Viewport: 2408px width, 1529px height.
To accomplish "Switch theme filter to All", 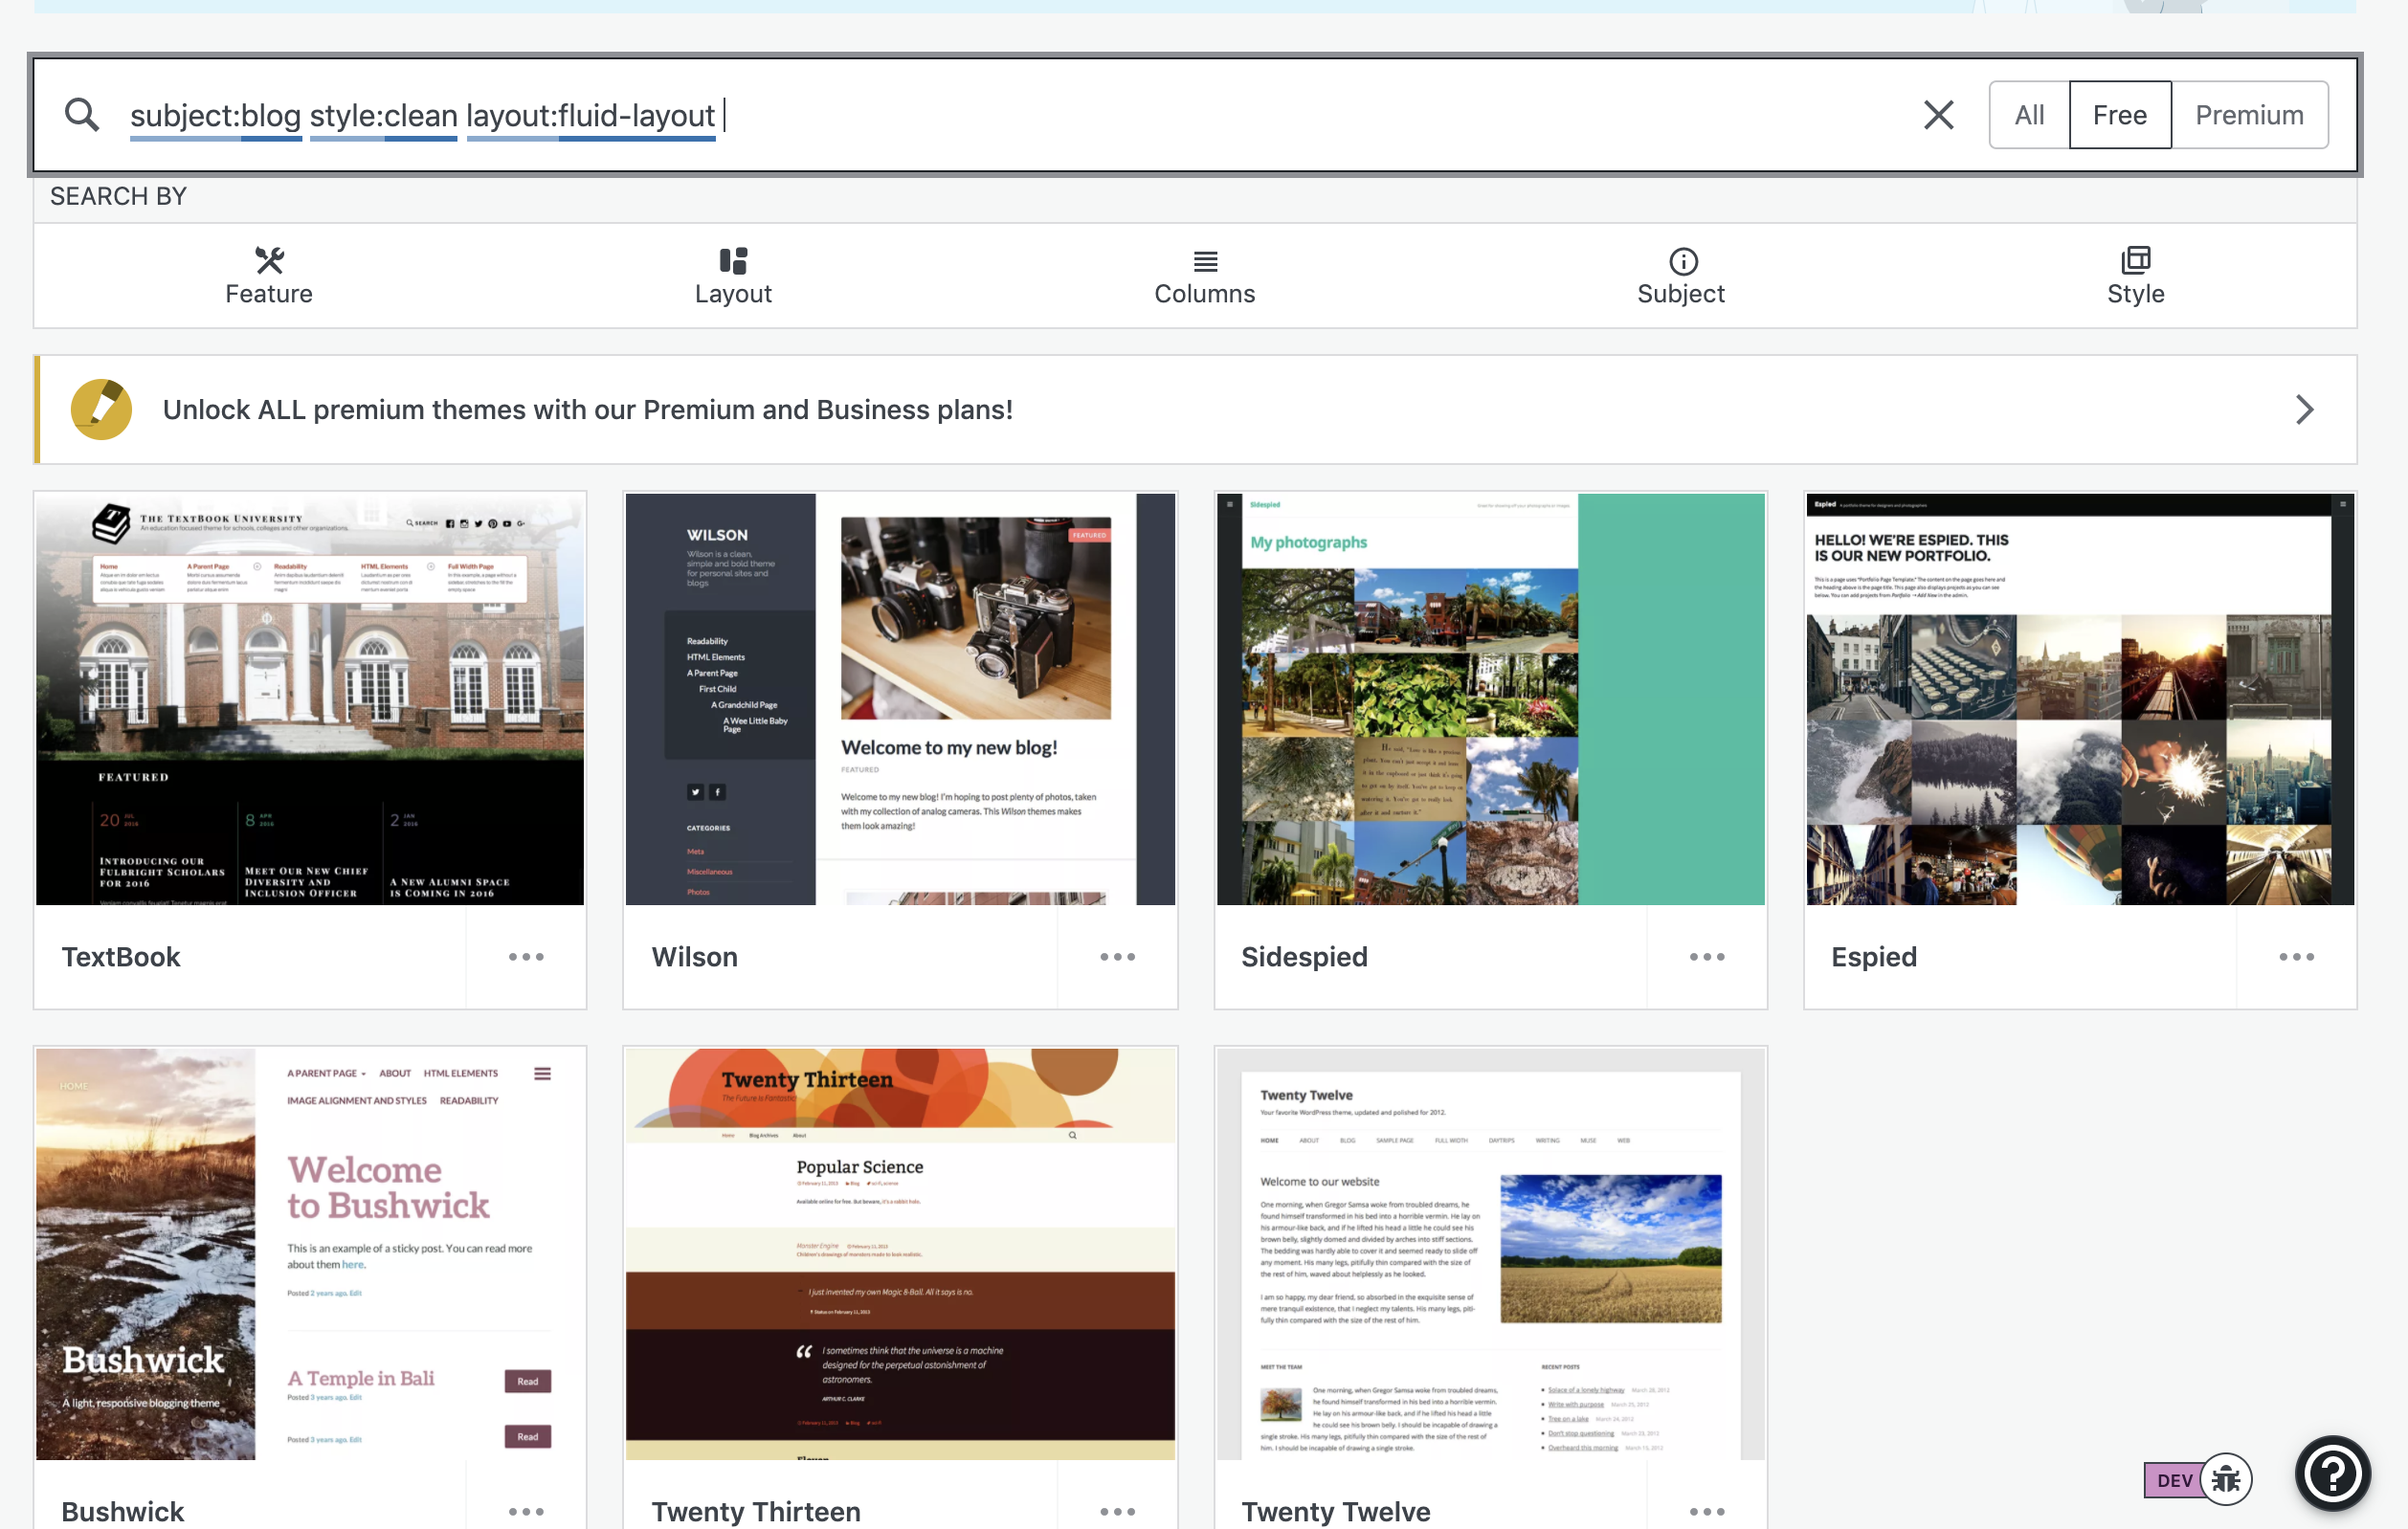I will pos(2029,115).
